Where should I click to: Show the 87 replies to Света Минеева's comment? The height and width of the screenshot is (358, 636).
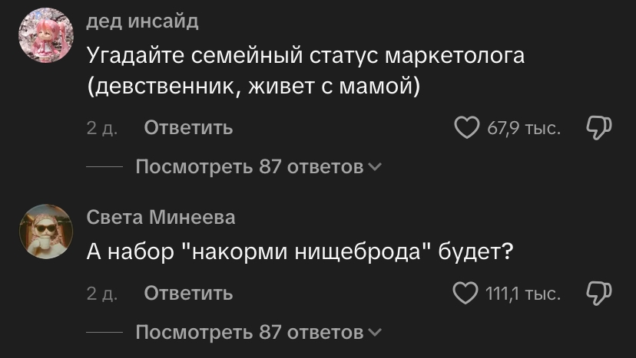tap(249, 332)
